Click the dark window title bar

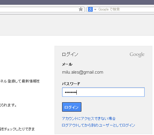point(77,2)
